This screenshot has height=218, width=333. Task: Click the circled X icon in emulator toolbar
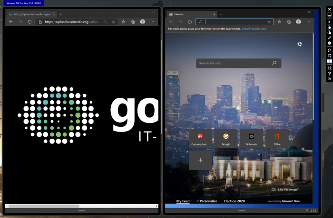(x=329, y=43)
